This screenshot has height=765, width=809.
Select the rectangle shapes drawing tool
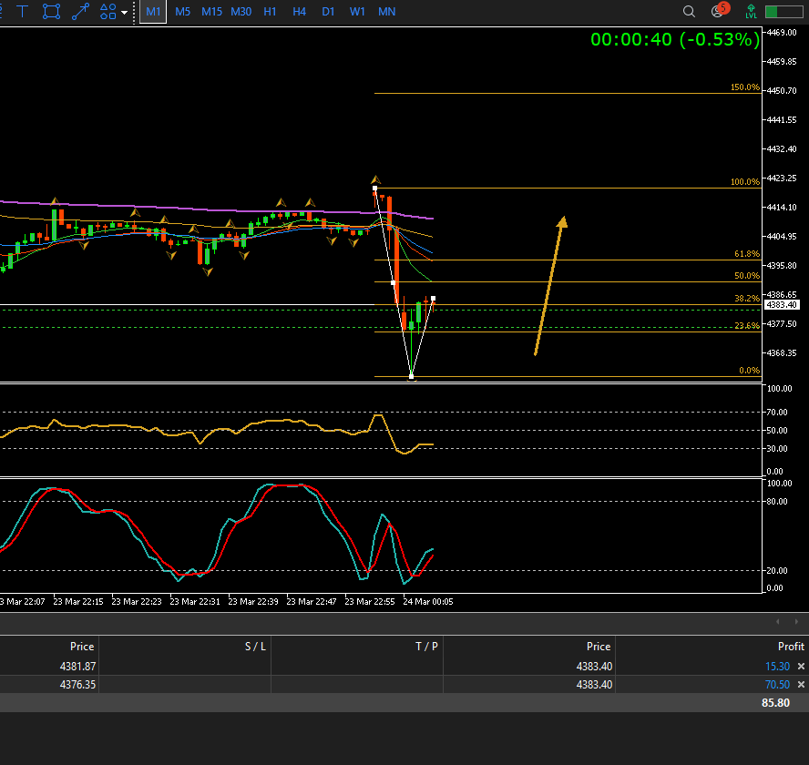click(52, 12)
